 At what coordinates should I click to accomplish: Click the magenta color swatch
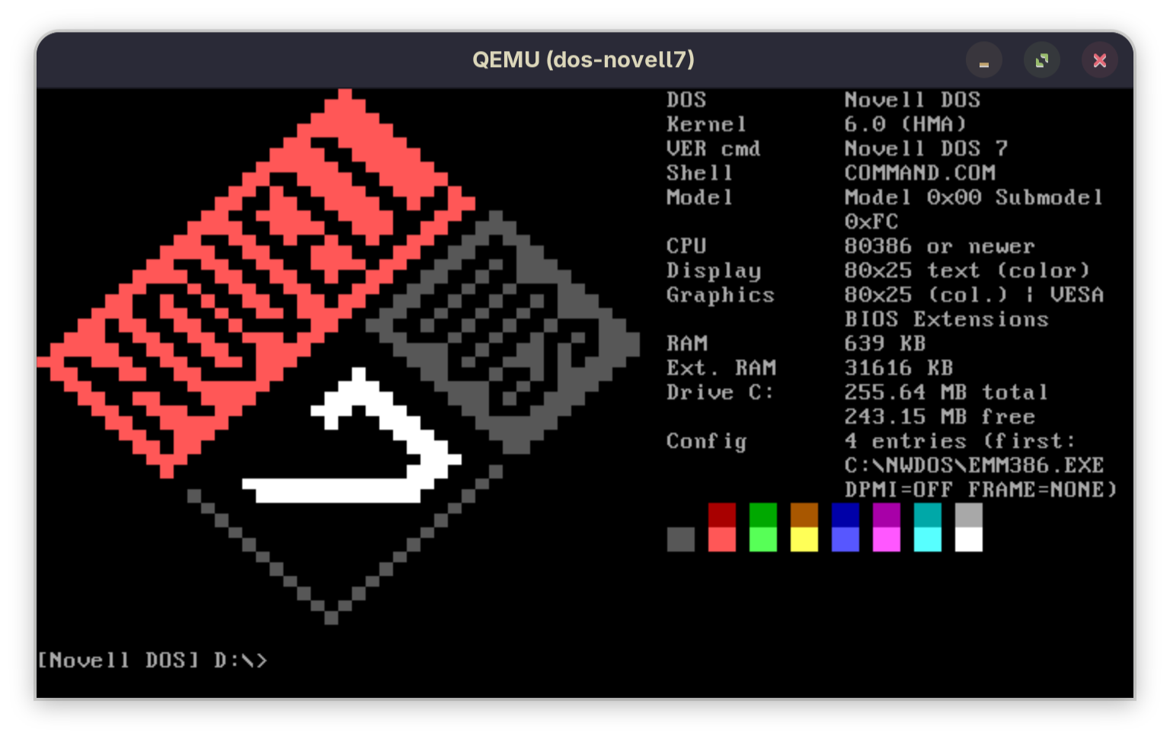[886, 527]
